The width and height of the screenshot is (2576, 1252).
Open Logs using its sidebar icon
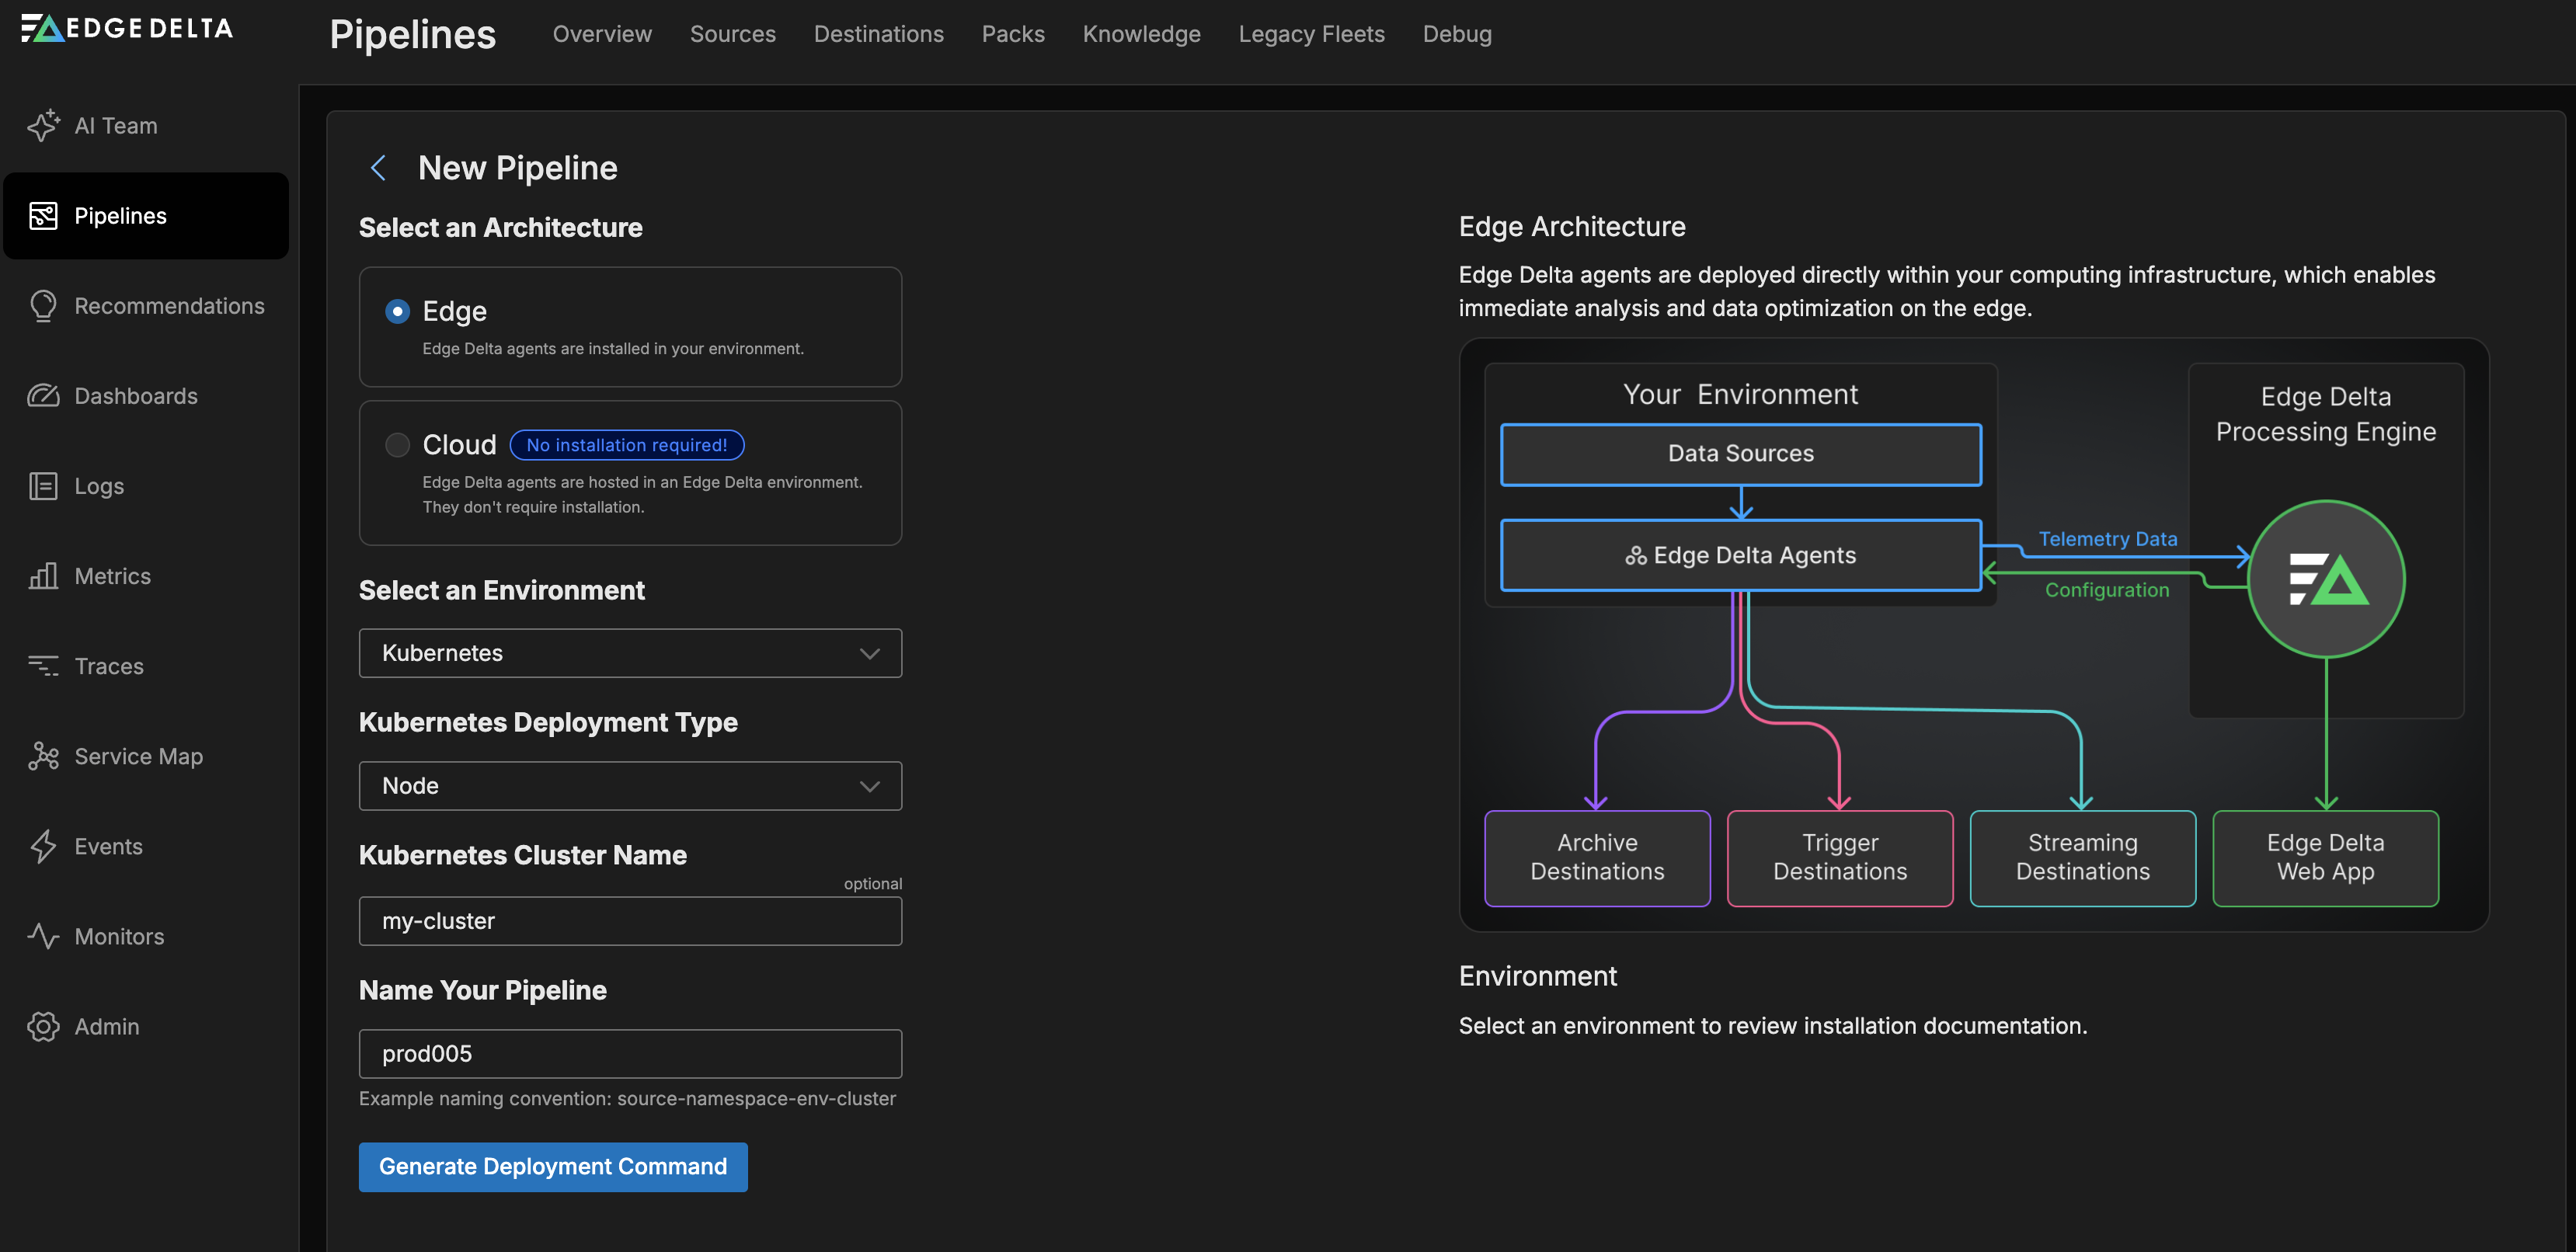43,486
